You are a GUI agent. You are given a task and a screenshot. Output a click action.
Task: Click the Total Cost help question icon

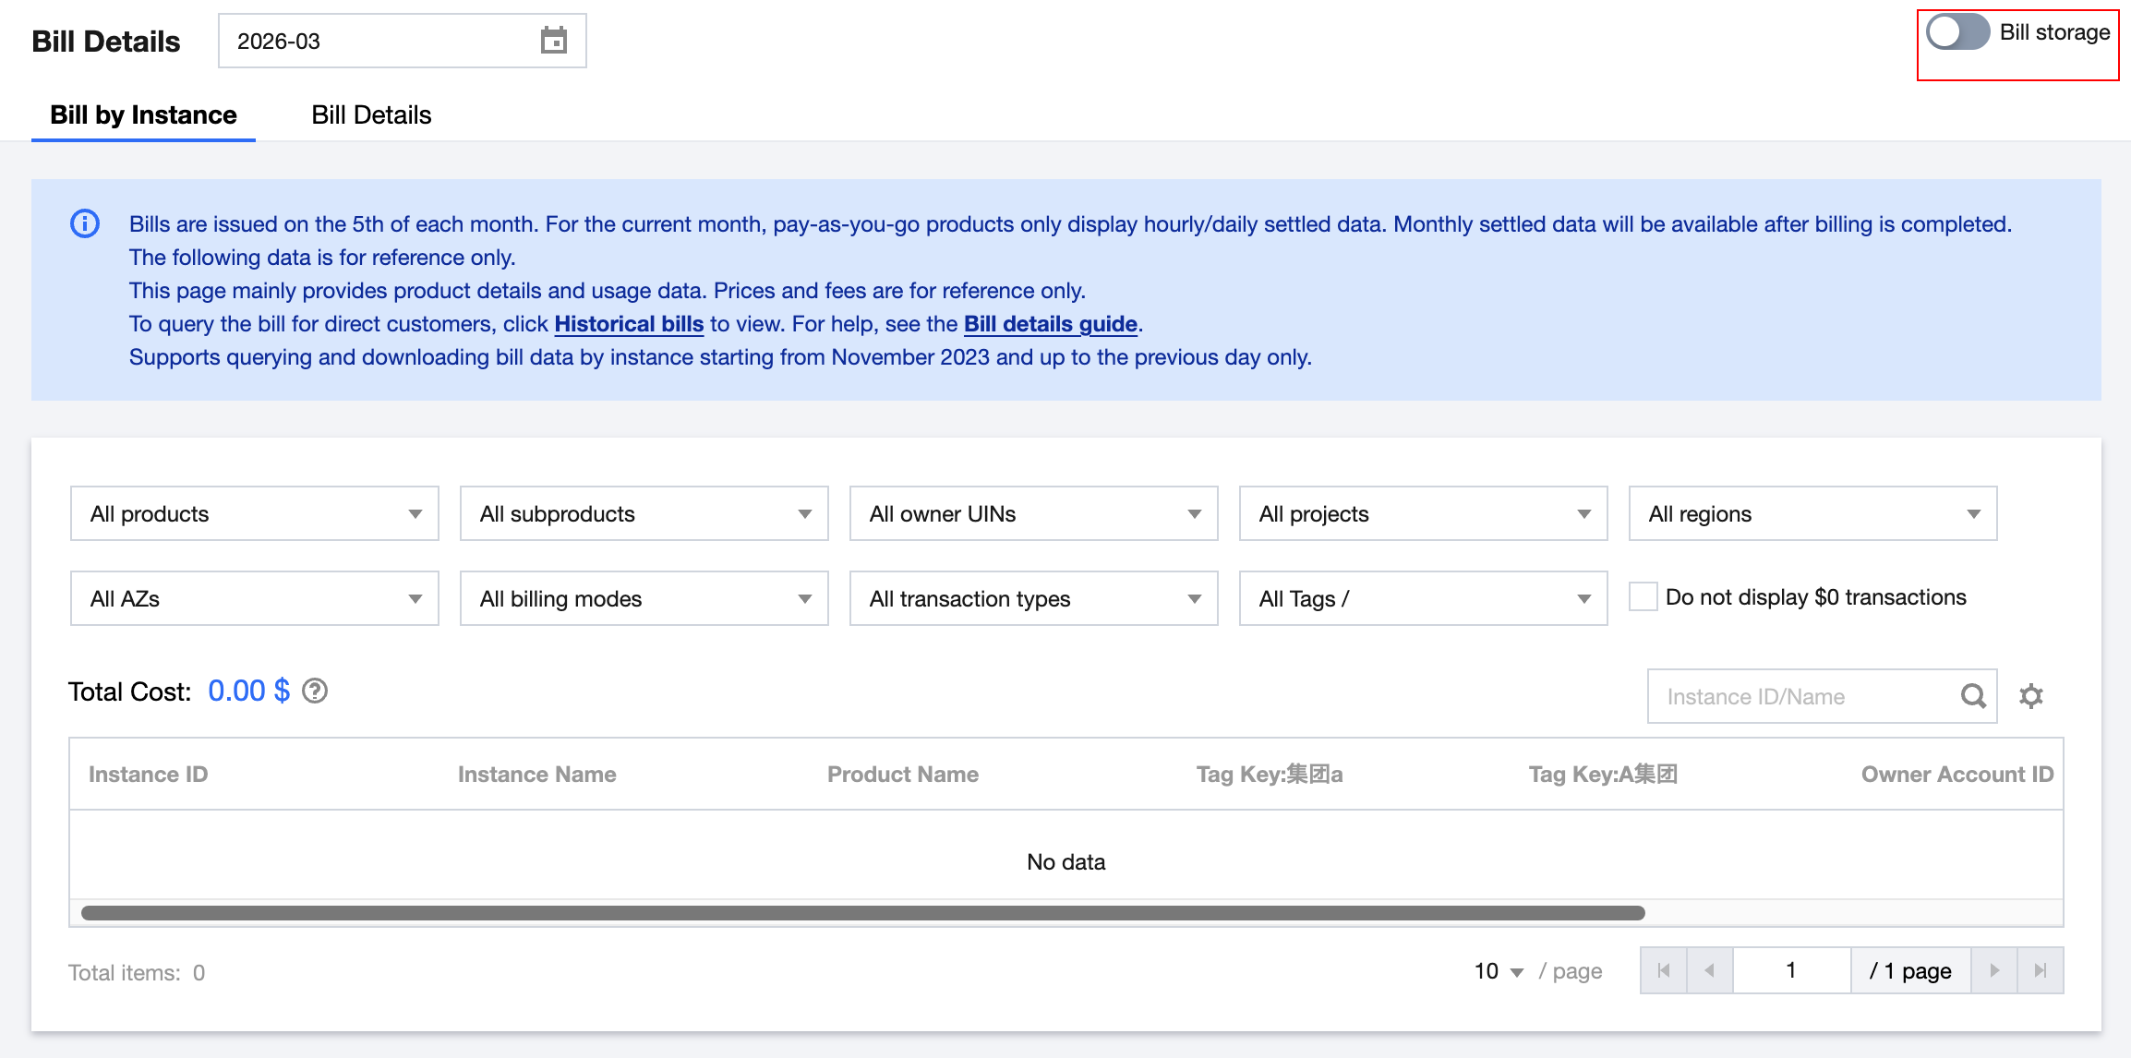315,691
